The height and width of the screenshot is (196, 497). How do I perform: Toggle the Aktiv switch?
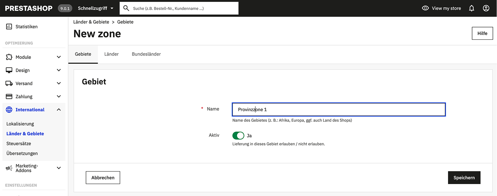238,136
